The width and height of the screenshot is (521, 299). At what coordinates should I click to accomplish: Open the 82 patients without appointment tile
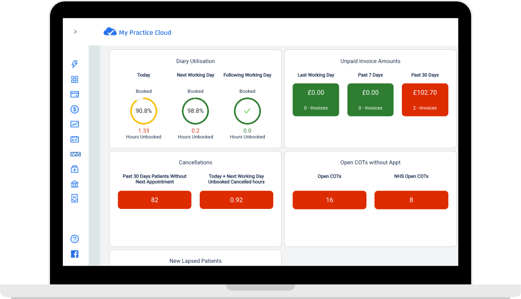[155, 200]
